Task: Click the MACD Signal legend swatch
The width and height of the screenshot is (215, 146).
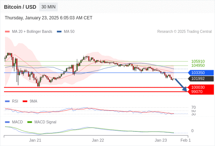Action: coord(30,122)
